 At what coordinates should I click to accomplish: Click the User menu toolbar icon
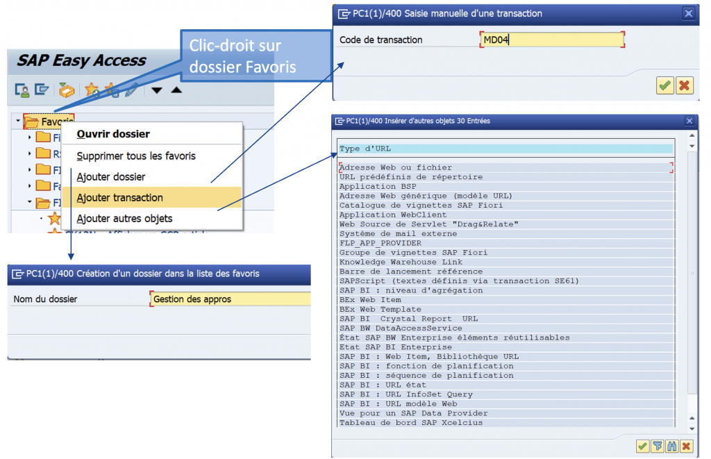tap(22, 90)
